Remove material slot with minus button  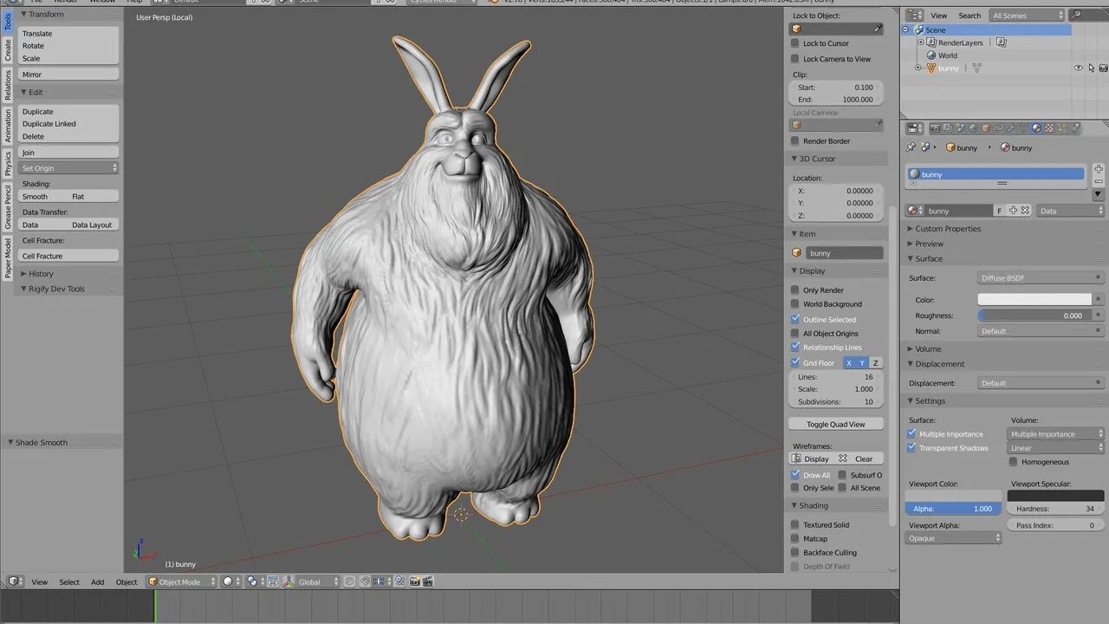[x=1099, y=181]
